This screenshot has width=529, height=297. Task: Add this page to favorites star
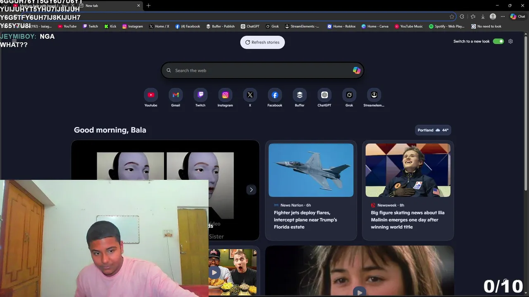point(452,16)
